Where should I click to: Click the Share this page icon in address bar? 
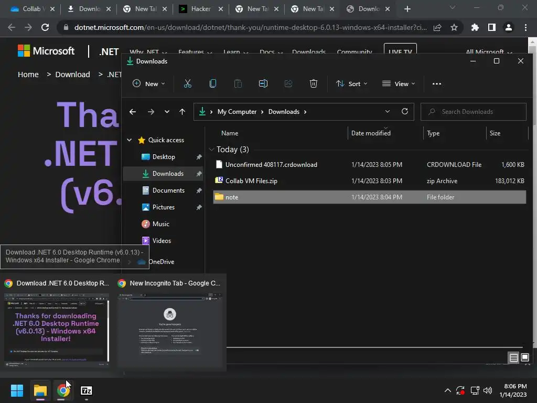coord(437,27)
